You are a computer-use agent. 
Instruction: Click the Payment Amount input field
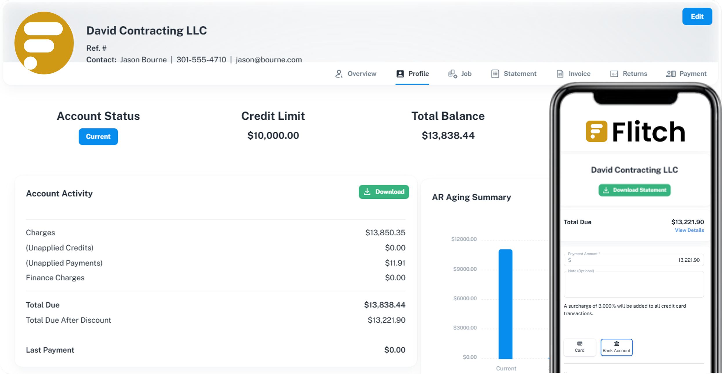click(634, 260)
